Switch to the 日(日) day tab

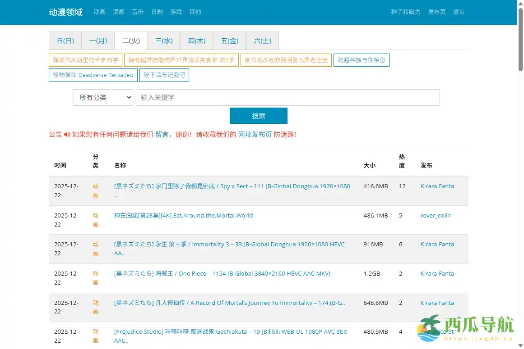65,41
